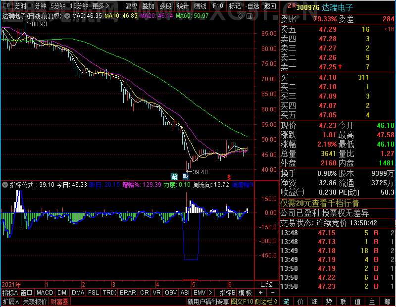Select the 值 value sidebar tab
Screen dimensions: 396x307
coord(357,302)
